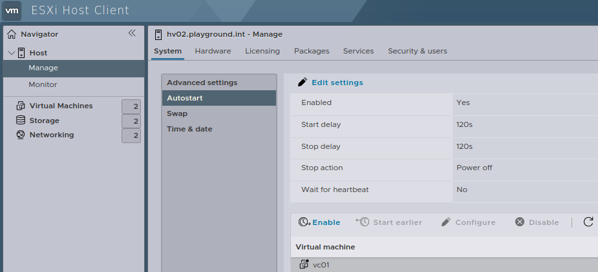Click the VMware vm logo icon

(x=12, y=10)
